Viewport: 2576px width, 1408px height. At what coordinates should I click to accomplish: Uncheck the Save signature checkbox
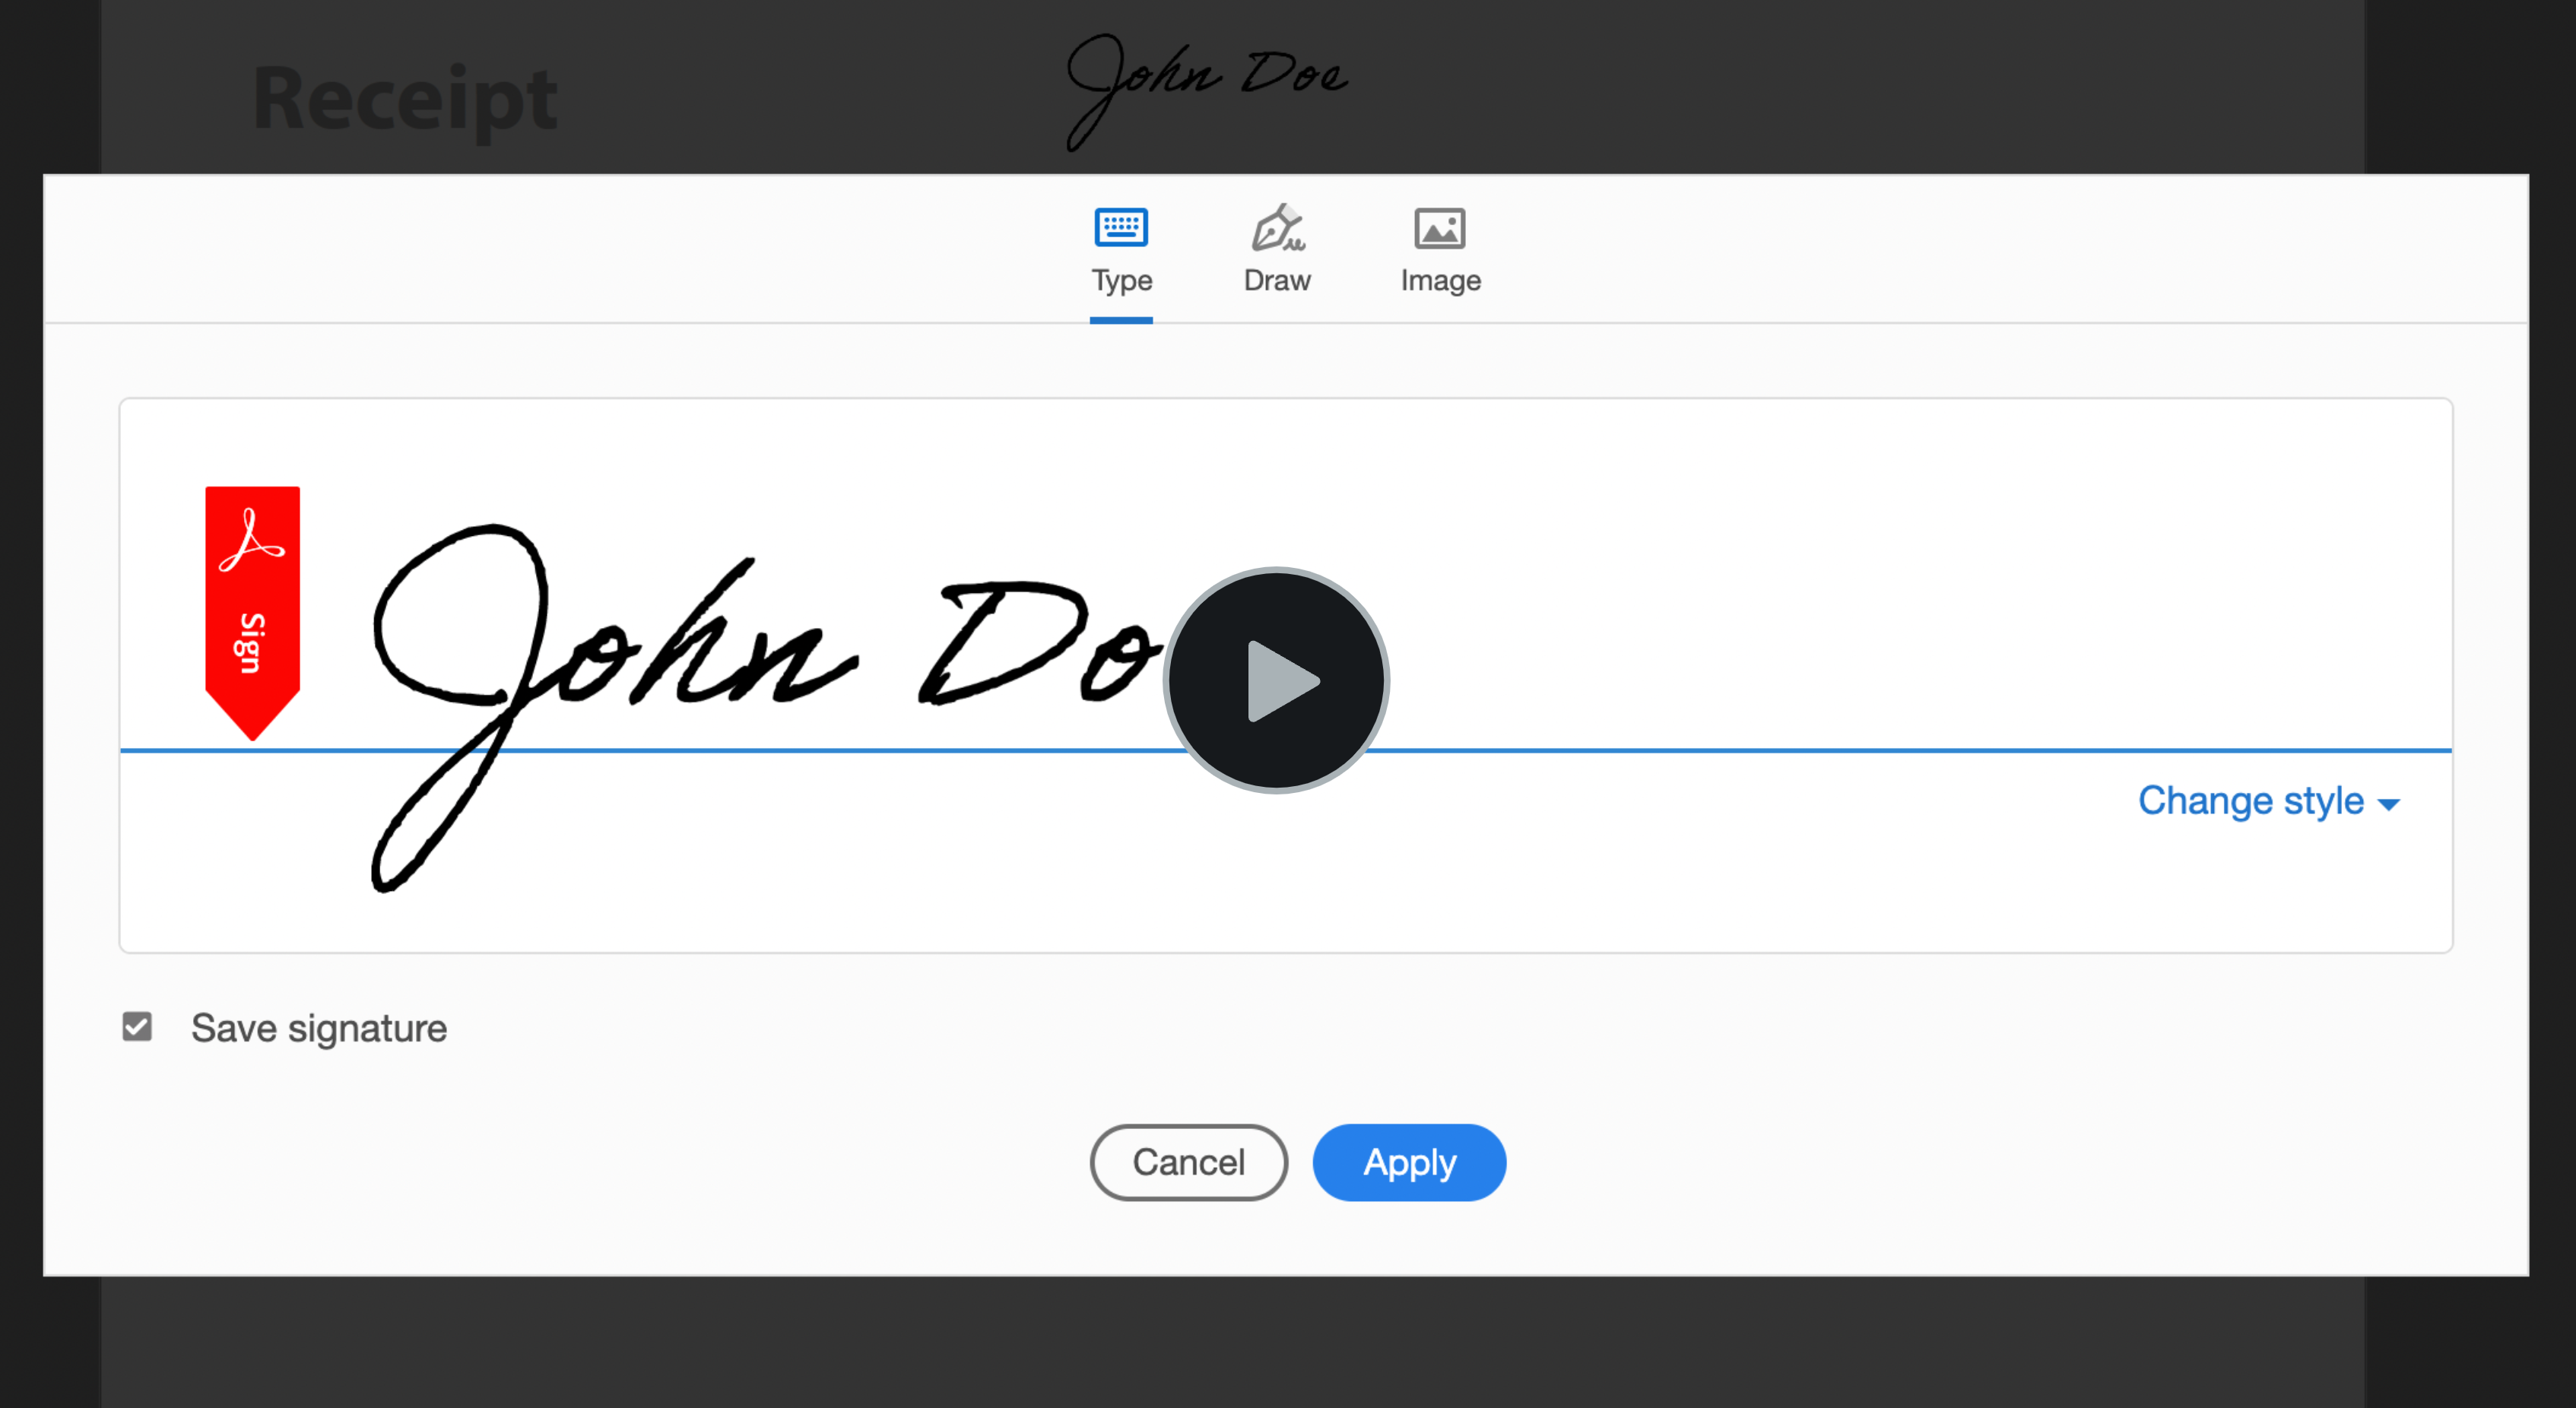coord(137,1027)
